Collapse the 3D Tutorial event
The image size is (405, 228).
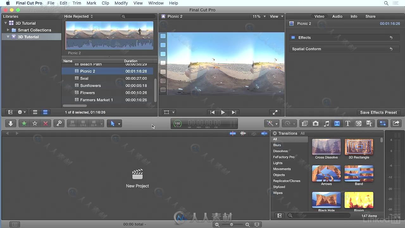8,37
